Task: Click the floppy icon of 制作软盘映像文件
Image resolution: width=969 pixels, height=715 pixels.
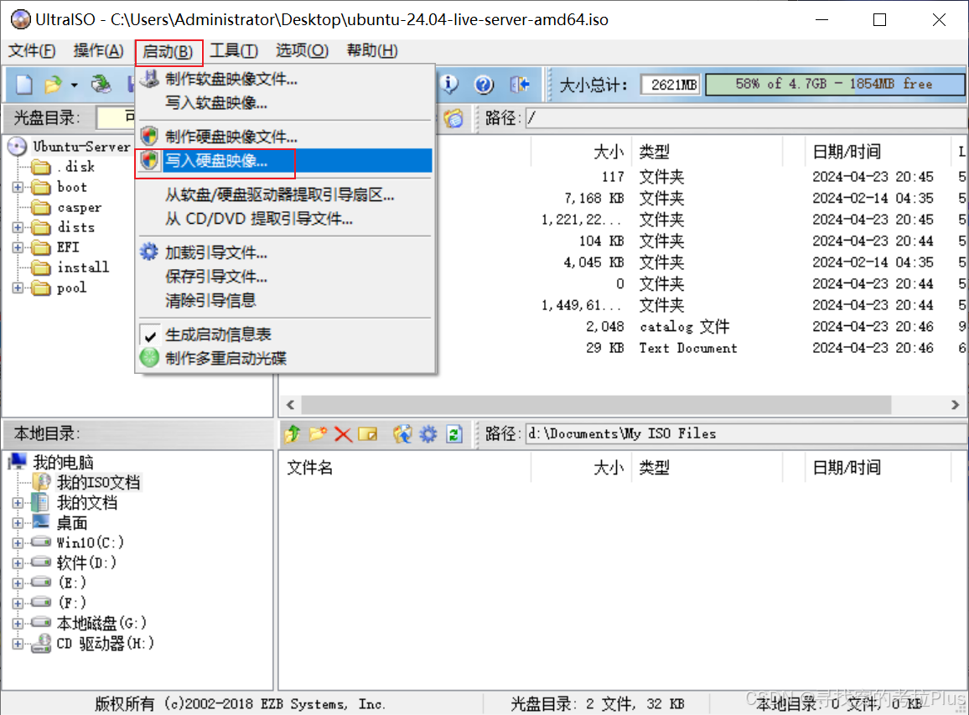Action: 149,79
